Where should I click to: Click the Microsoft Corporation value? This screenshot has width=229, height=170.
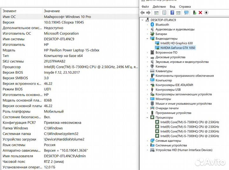coord(61,33)
